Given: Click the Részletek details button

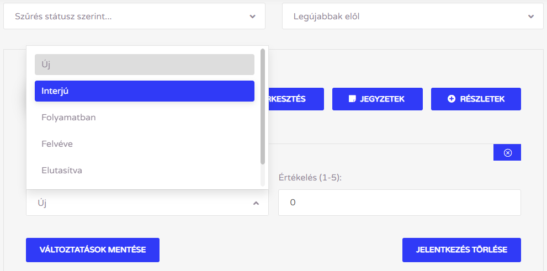Looking at the screenshot, I should pos(476,99).
